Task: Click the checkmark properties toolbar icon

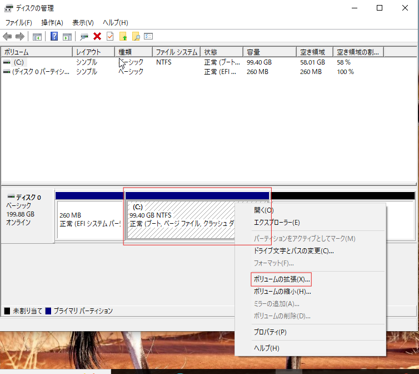Action: click(x=110, y=36)
